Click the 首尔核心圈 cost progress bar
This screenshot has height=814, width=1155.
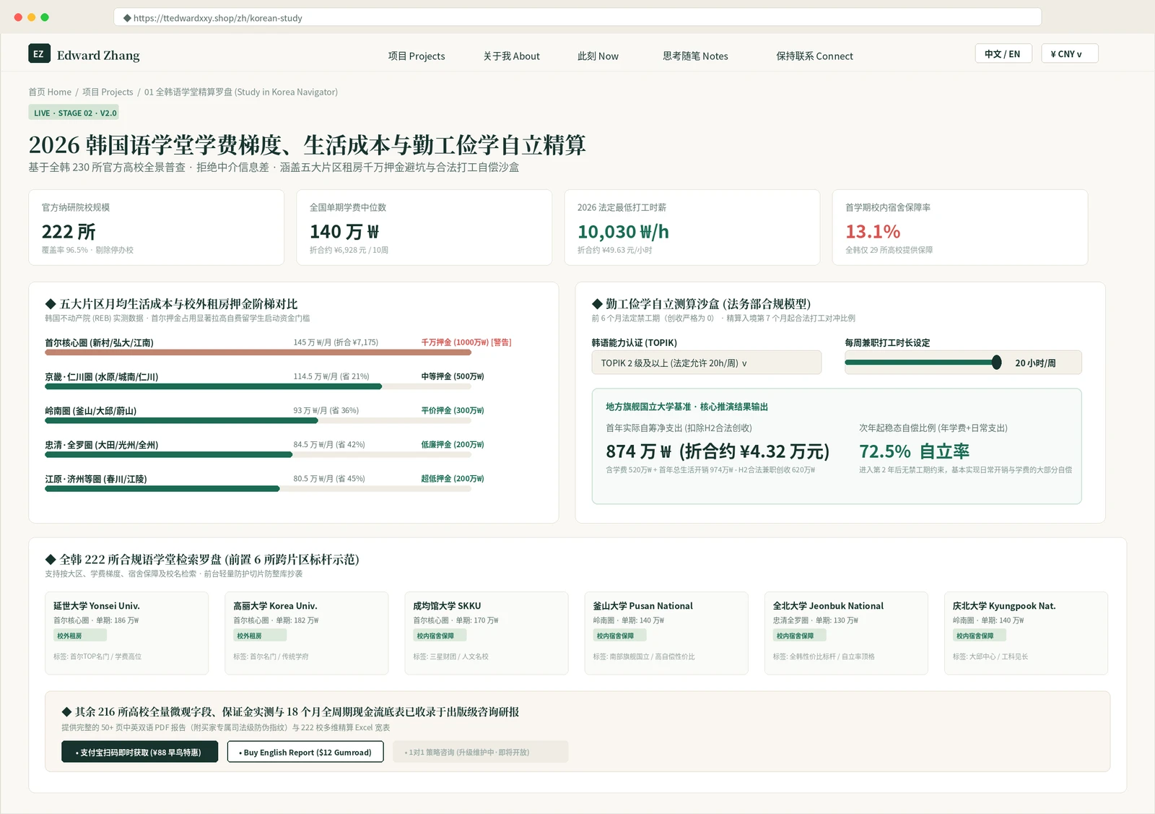tap(258, 352)
